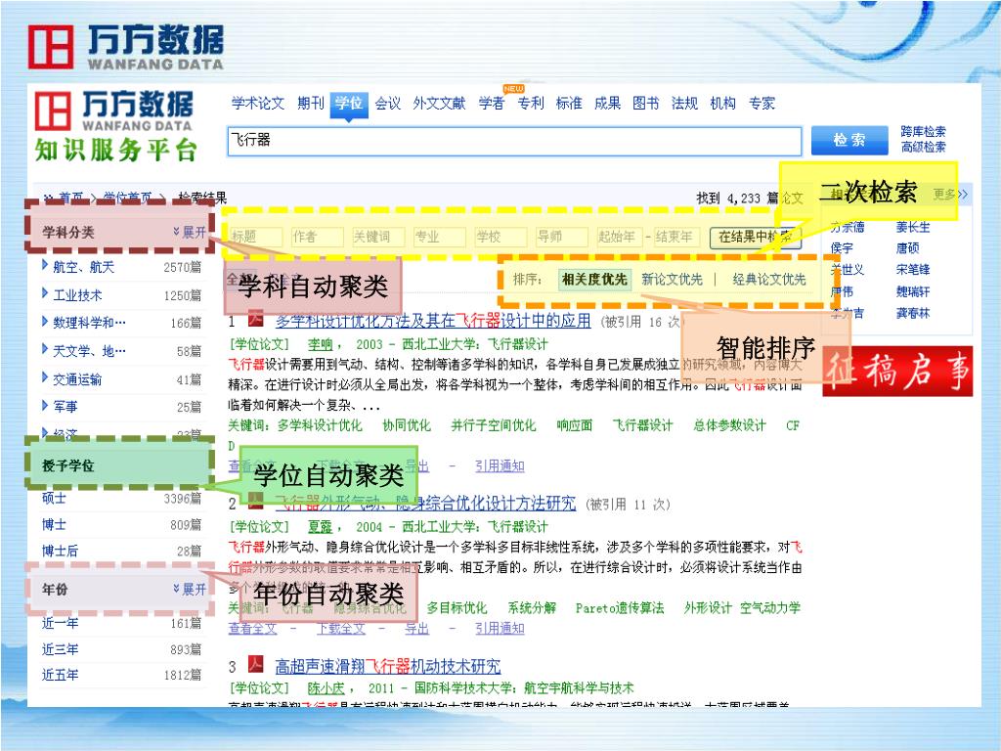Click 下载全文 under result 2

coord(341,629)
